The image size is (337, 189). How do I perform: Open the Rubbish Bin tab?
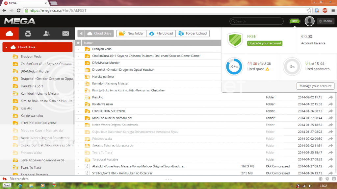[28, 33]
